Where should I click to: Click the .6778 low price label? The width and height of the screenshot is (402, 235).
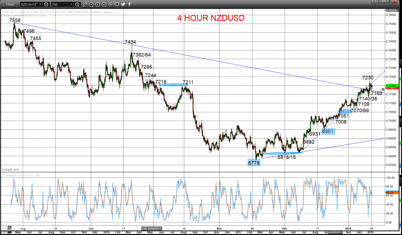(x=254, y=162)
